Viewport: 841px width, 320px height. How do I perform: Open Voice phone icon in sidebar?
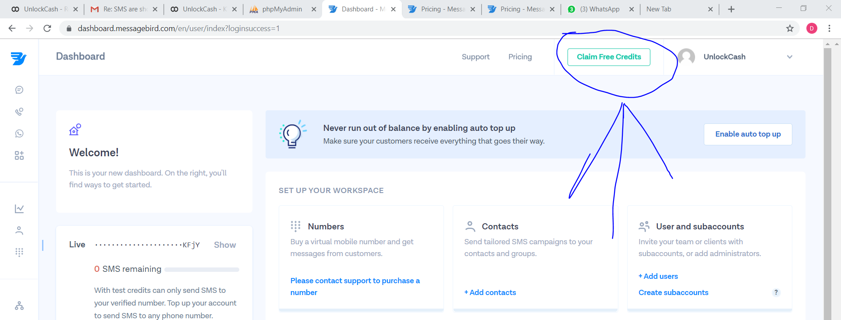coord(19,112)
